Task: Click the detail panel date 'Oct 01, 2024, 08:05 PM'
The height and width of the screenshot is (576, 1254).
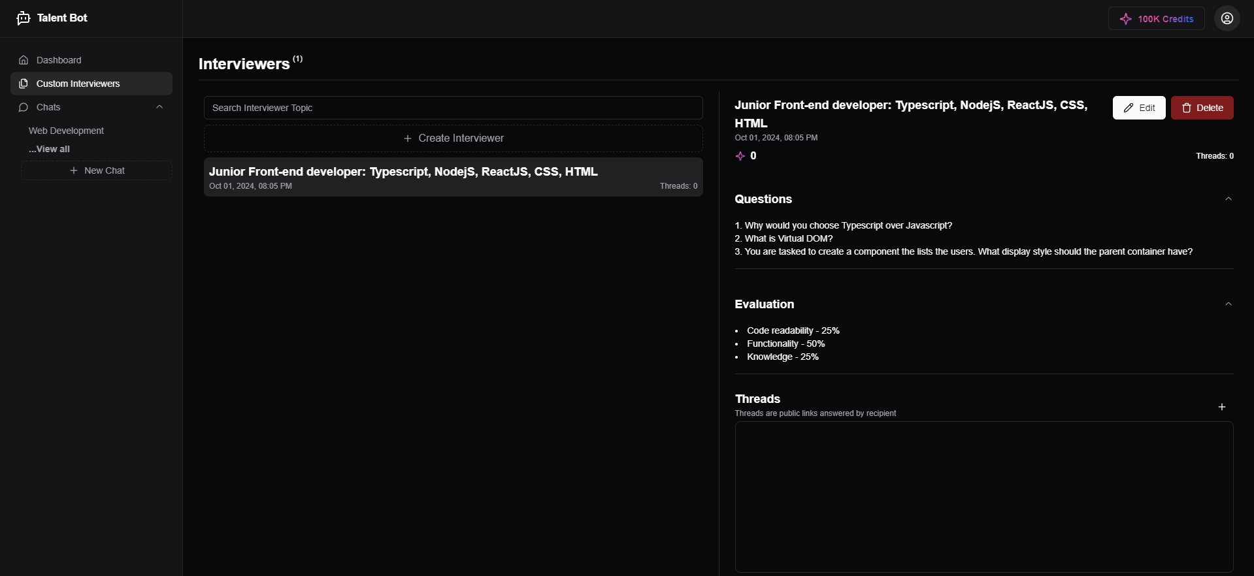Action: [x=776, y=138]
